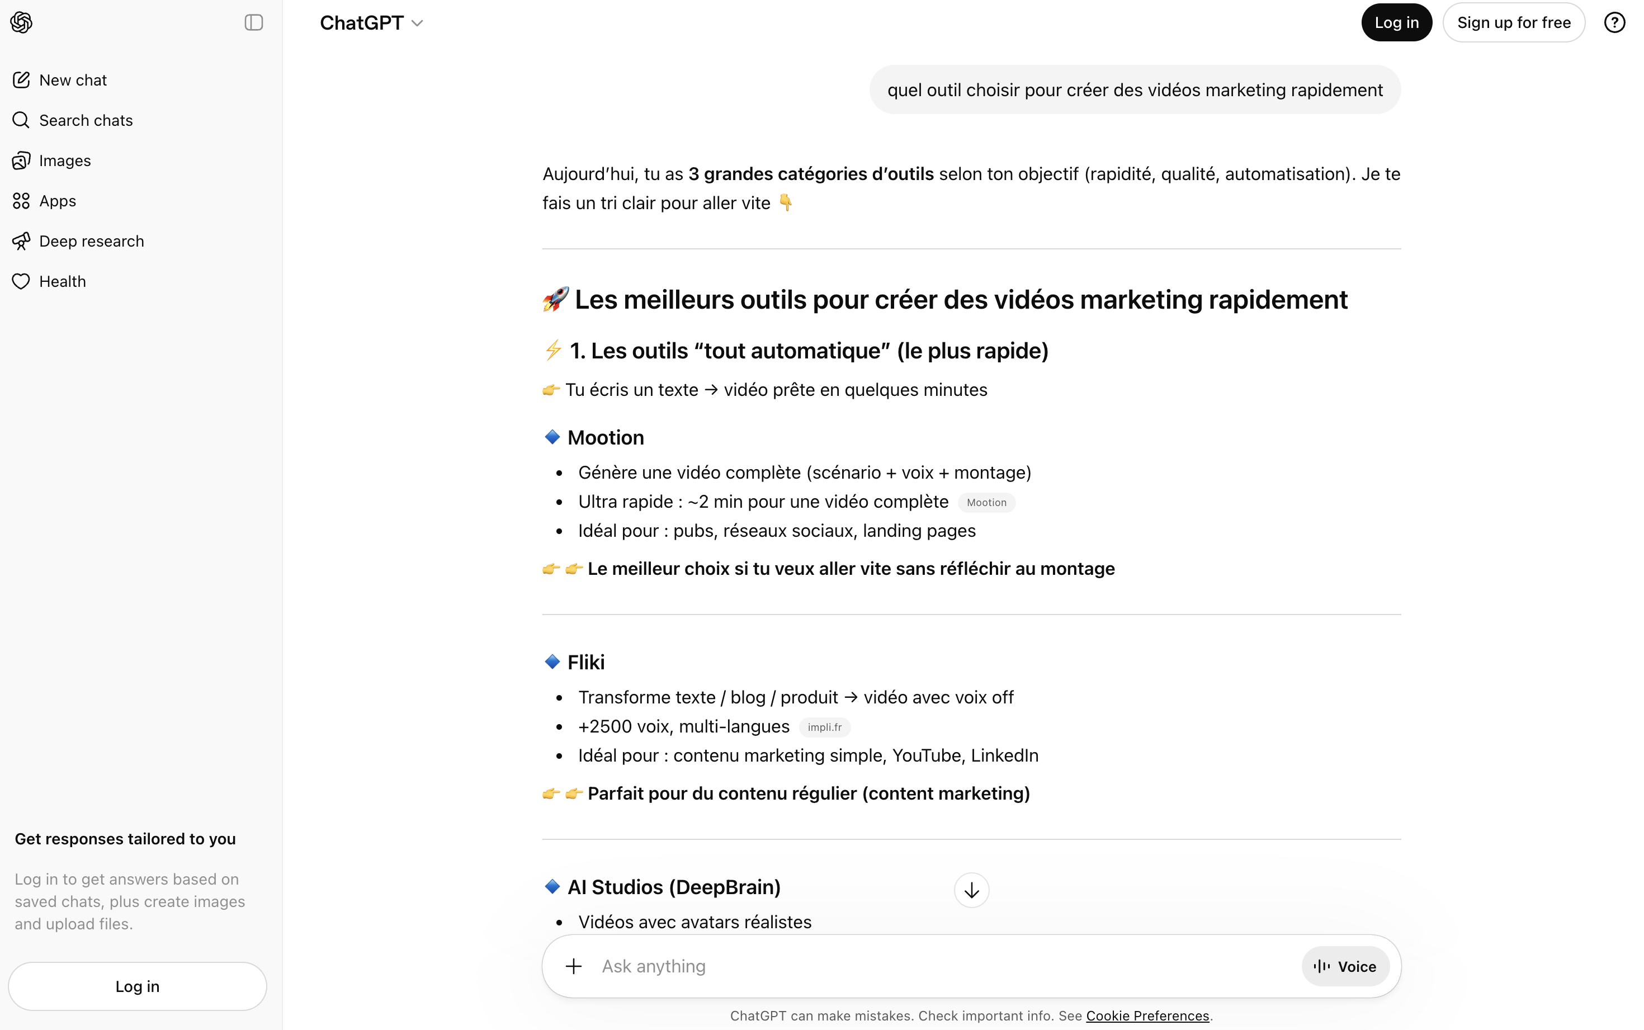This screenshot has height=1030, width=1644.
Task: Select Deep research in the sidebar
Action: point(91,241)
